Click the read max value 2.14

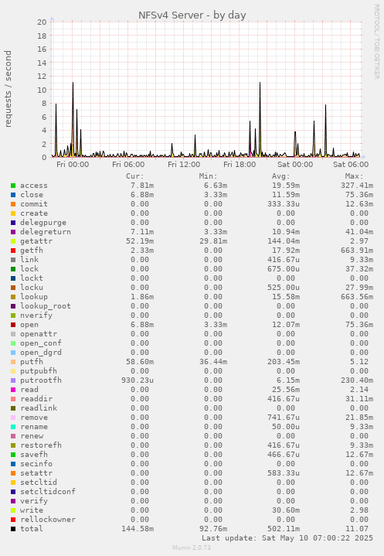pos(359,389)
